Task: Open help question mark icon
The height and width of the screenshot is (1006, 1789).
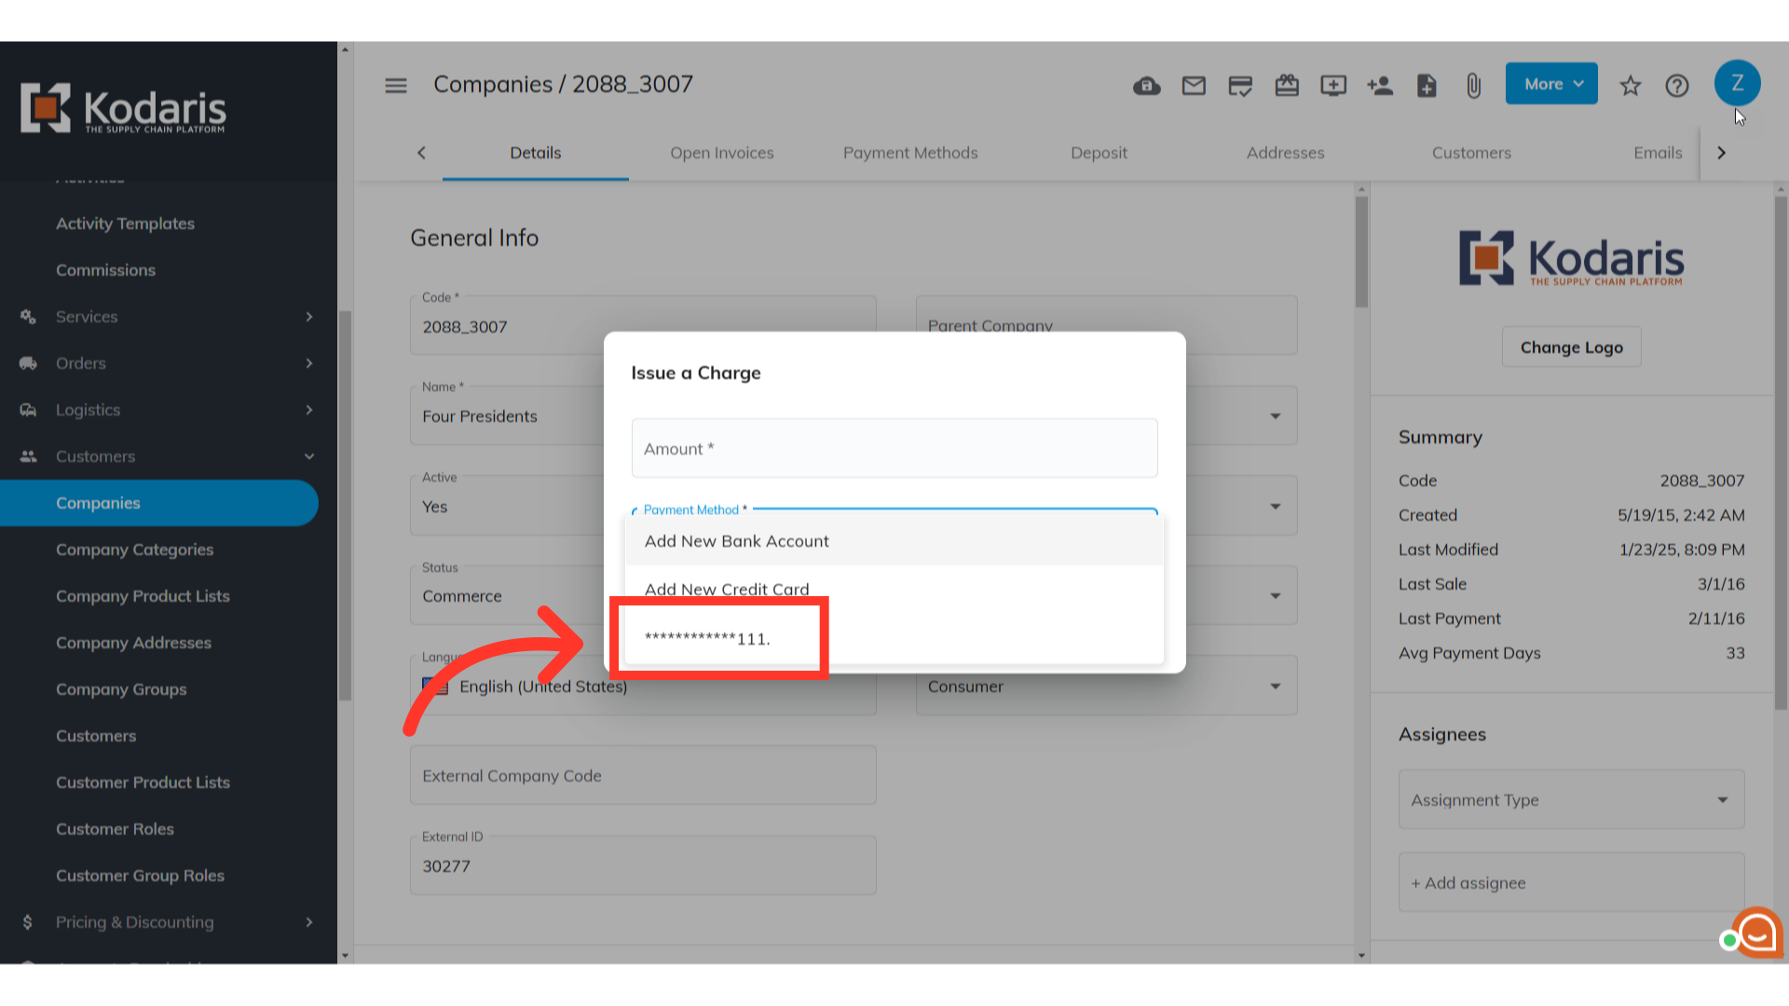Action: pos(1676,86)
